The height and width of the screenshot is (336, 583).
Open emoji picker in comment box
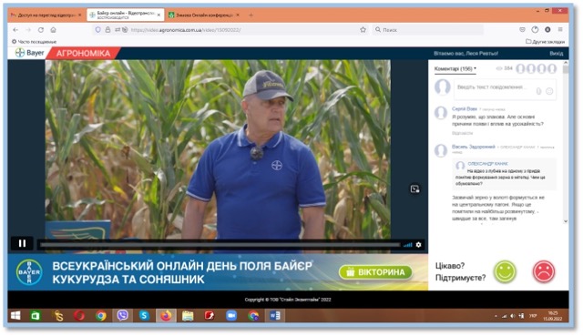pos(549,91)
